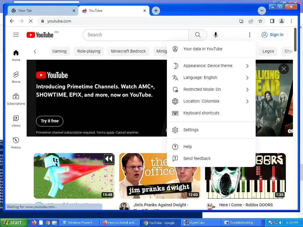Expand the Language: English submenu
This screenshot has height=227, width=303.
211,78
